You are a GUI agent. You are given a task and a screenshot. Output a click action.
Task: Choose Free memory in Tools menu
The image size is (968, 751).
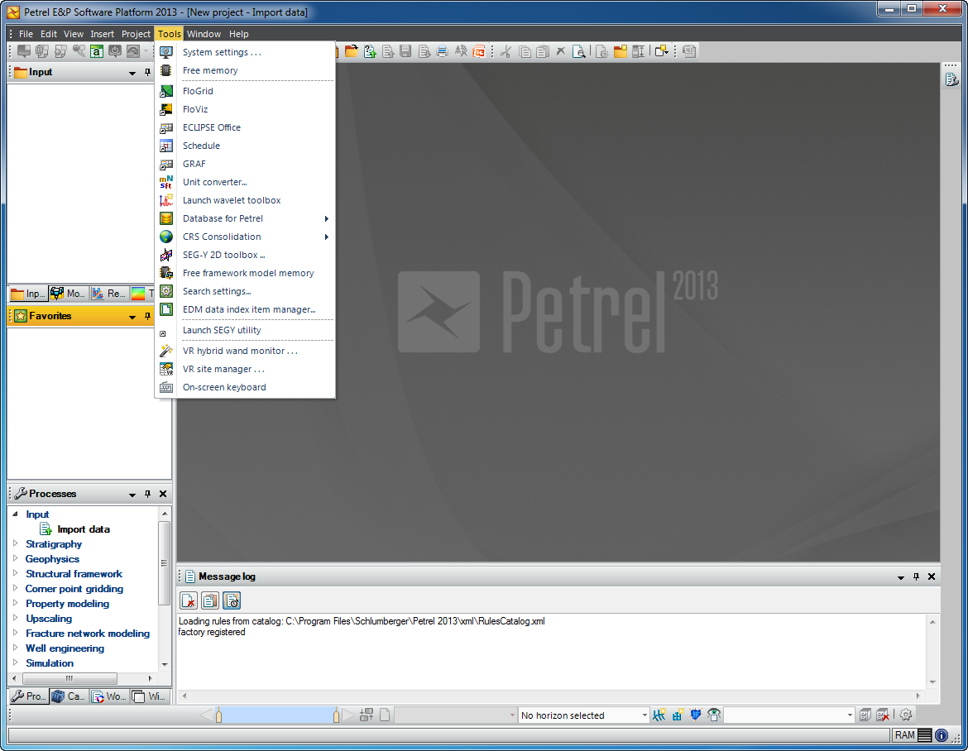245,70
